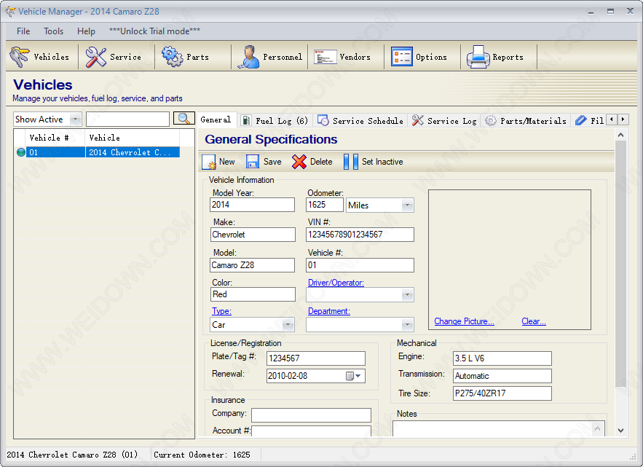Switch to the General tab
Viewport: 643px width, 467px height.
[x=216, y=119]
